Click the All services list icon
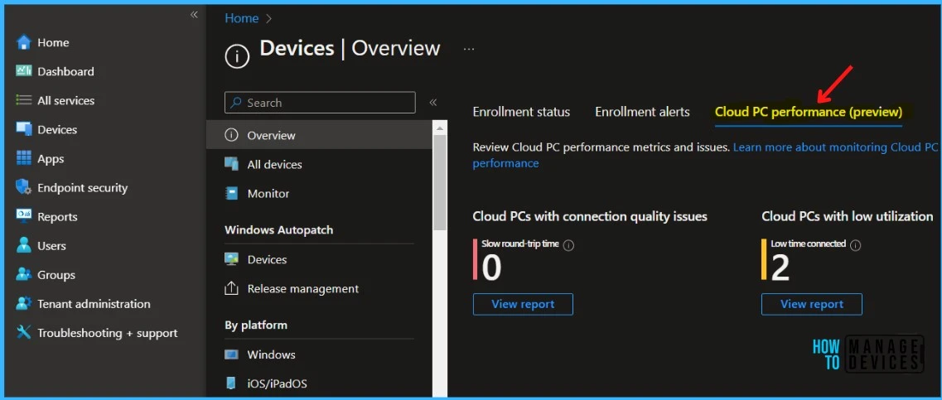942x400 pixels. tap(23, 100)
